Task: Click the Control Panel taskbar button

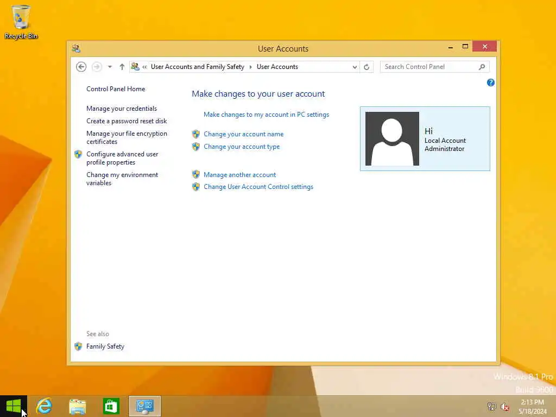Action: [x=144, y=406]
